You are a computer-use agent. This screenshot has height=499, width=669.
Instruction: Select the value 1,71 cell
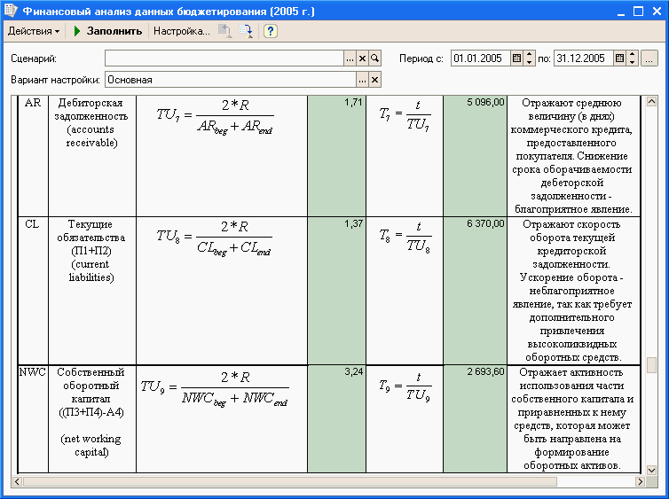pos(336,156)
